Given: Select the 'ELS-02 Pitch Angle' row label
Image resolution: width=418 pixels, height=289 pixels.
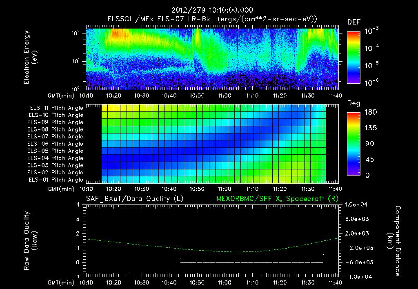Looking at the screenshot, I should pos(56,173).
